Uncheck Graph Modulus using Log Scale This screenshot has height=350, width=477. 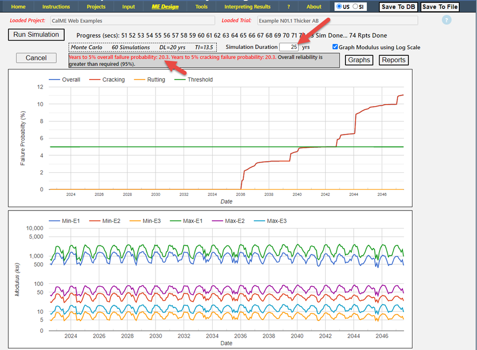pyautogui.click(x=335, y=47)
